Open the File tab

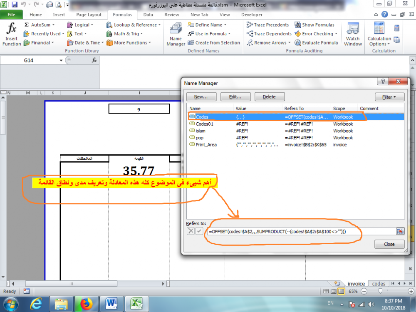coord(11,15)
